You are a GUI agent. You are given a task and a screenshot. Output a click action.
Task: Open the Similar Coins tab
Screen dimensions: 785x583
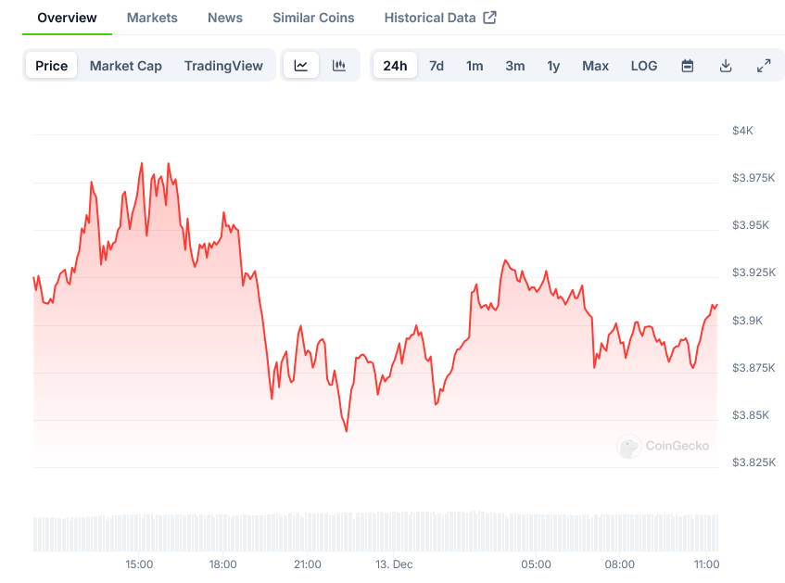coord(313,18)
